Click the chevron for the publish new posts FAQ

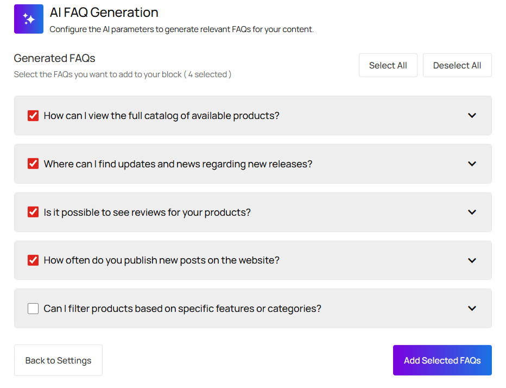pyautogui.click(x=472, y=260)
